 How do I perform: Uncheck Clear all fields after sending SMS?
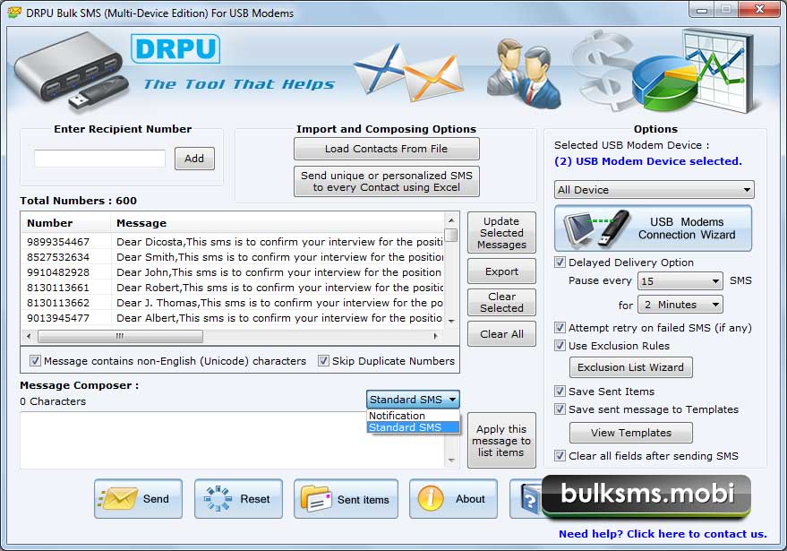click(560, 455)
